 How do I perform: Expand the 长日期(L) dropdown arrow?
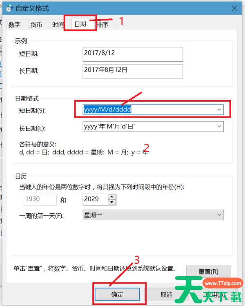pos(219,127)
